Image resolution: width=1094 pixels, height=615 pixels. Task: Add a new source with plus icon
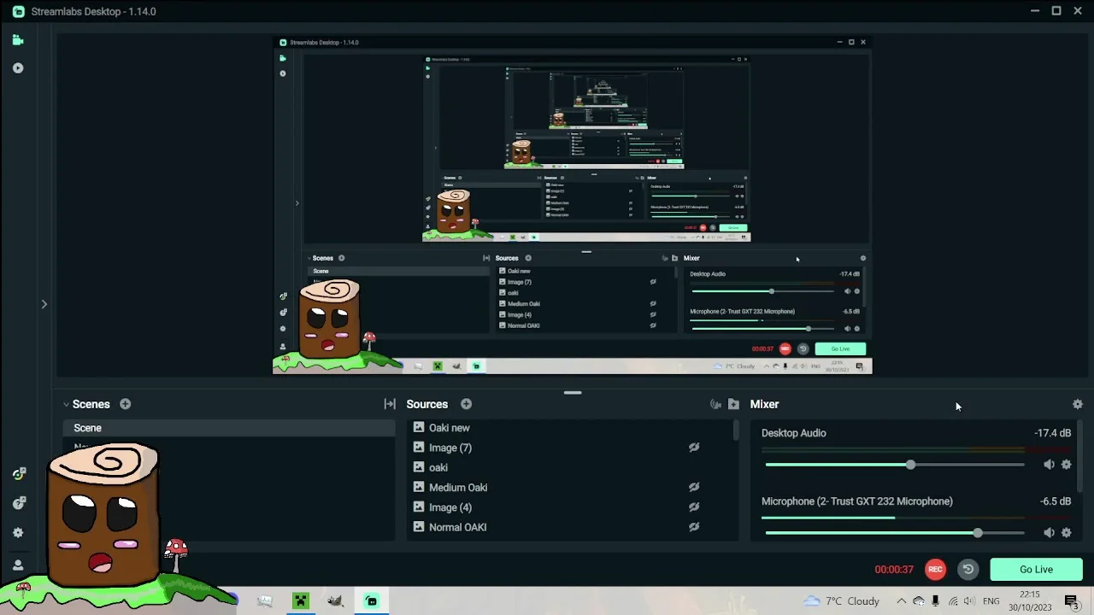pyautogui.click(x=466, y=404)
